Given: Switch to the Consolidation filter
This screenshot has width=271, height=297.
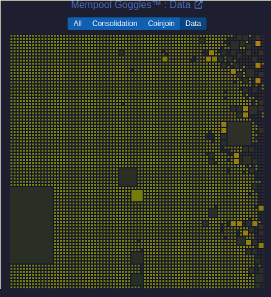Looking at the screenshot, I should click(x=115, y=24).
